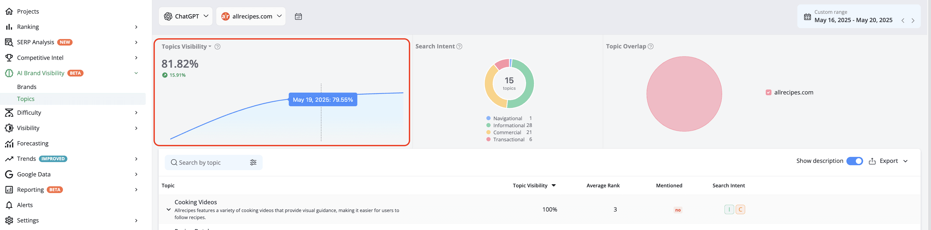
Task: Click the Commercial yellow legend dot
Action: click(488, 132)
